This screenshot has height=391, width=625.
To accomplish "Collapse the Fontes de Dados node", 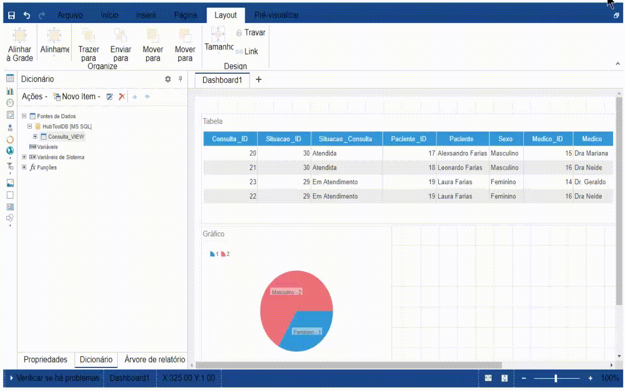I will pos(24,116).
